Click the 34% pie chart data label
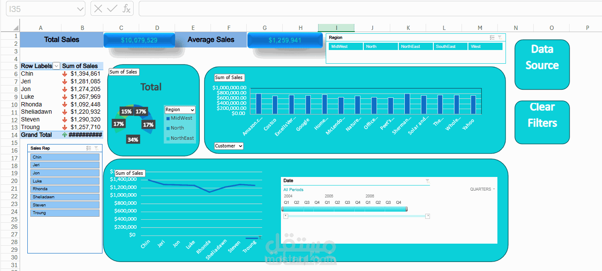Screen dimensions: 602x271 tap(133, 139)
